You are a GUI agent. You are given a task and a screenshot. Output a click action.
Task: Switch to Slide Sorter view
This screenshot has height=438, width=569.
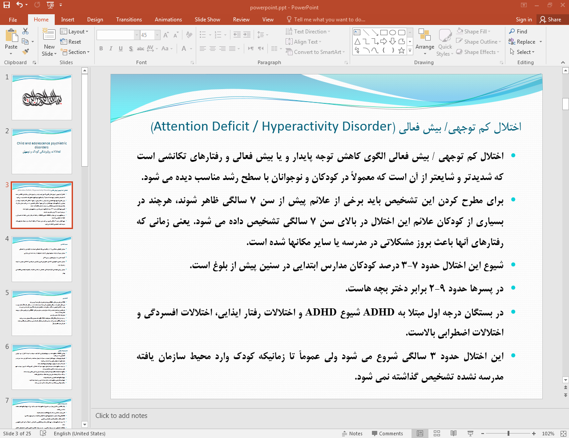(x=437, y=433)
